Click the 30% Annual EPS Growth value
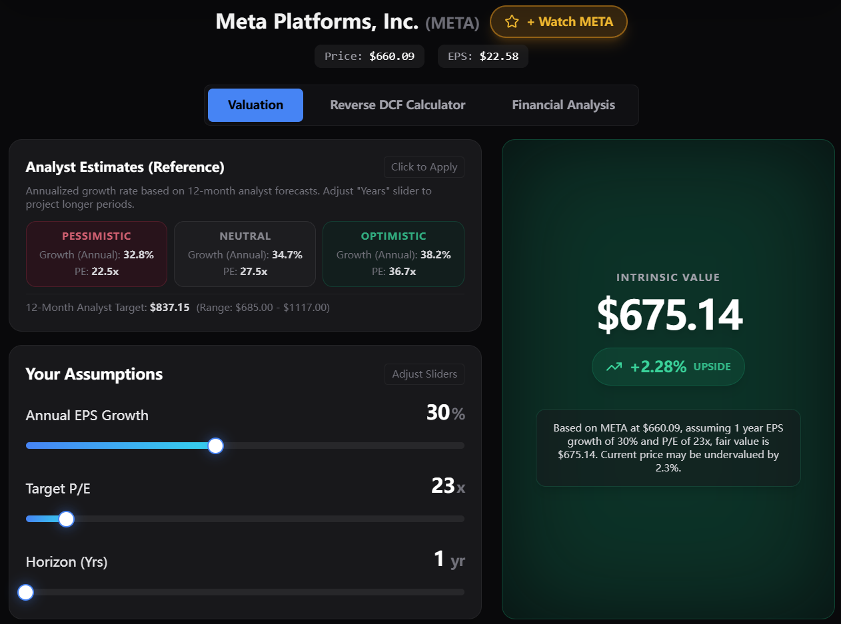The image size is (841, 624). [x=446, y=414]
